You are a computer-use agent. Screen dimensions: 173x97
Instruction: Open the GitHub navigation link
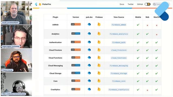[x=140, y=4]
